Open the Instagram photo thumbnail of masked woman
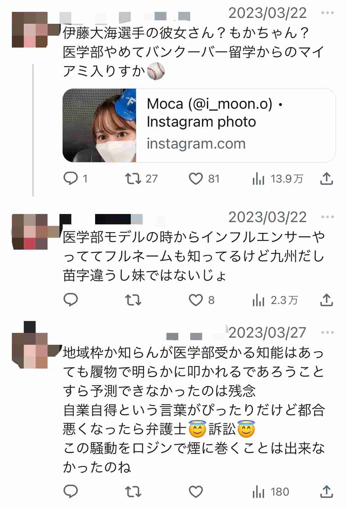This screenshot has height=508, width=347. pos(99,125)
